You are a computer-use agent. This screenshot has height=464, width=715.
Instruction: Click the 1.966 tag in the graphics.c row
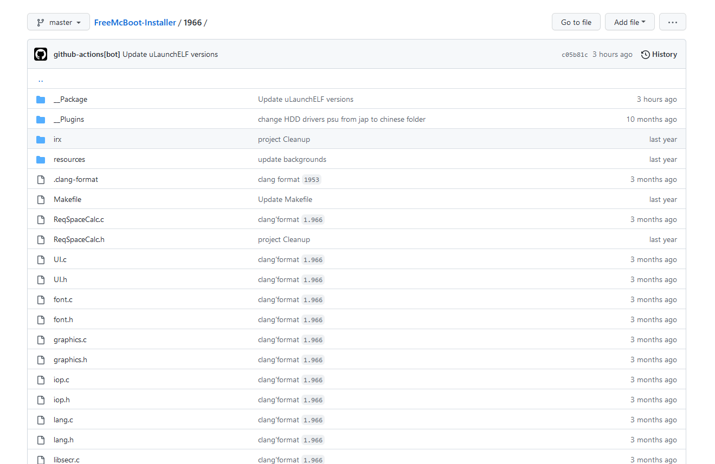pos(313,340)
